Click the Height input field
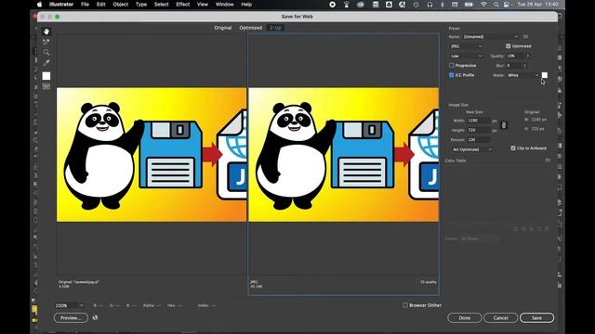 [479, 130]
